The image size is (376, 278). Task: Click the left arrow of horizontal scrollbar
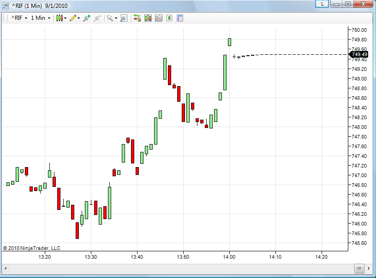tap(6, 268)
